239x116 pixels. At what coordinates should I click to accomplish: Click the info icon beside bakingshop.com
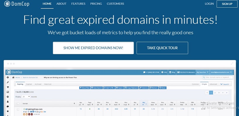pyautogui.click(x=26, y=109)
